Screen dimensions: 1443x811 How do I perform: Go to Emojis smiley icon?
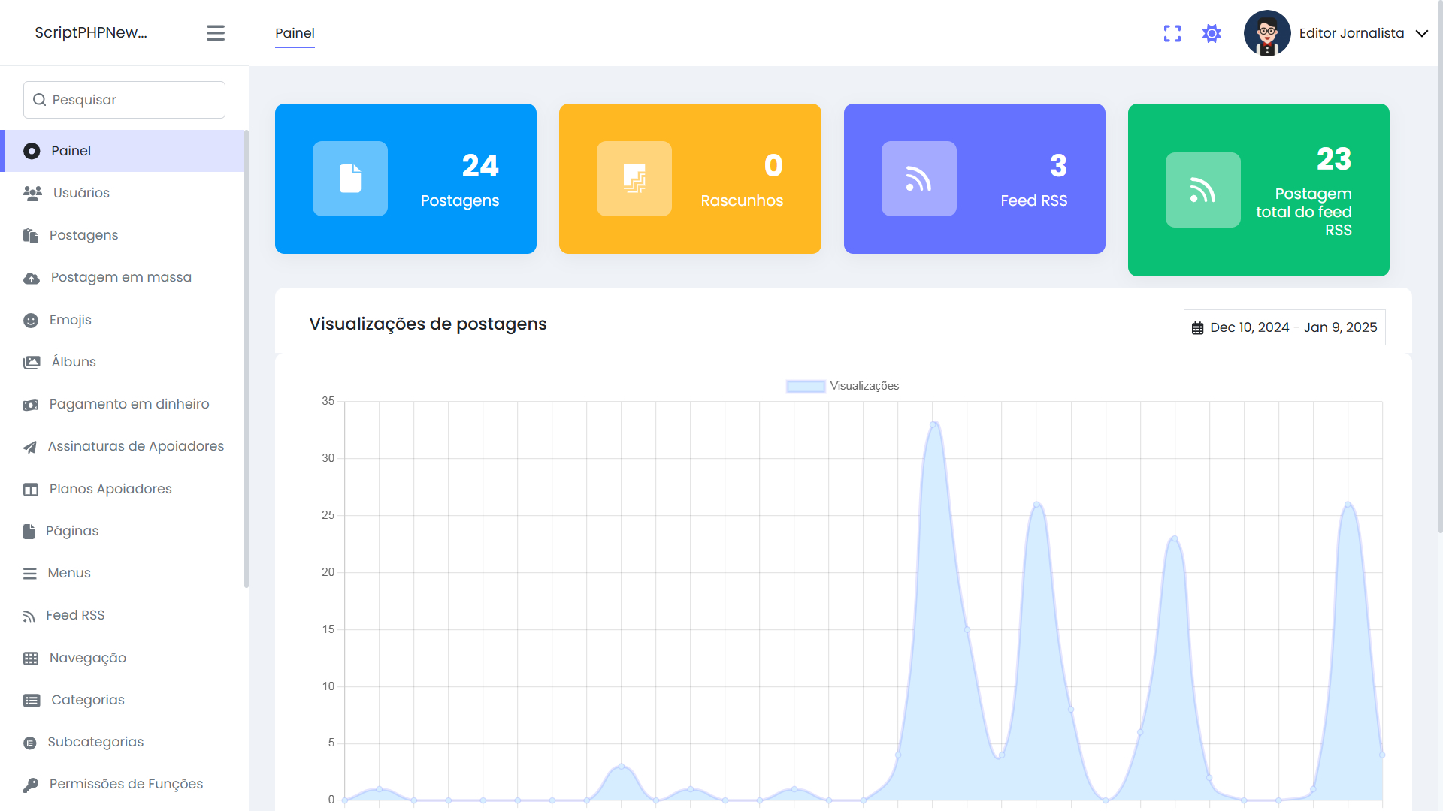(x=31, y=321)
